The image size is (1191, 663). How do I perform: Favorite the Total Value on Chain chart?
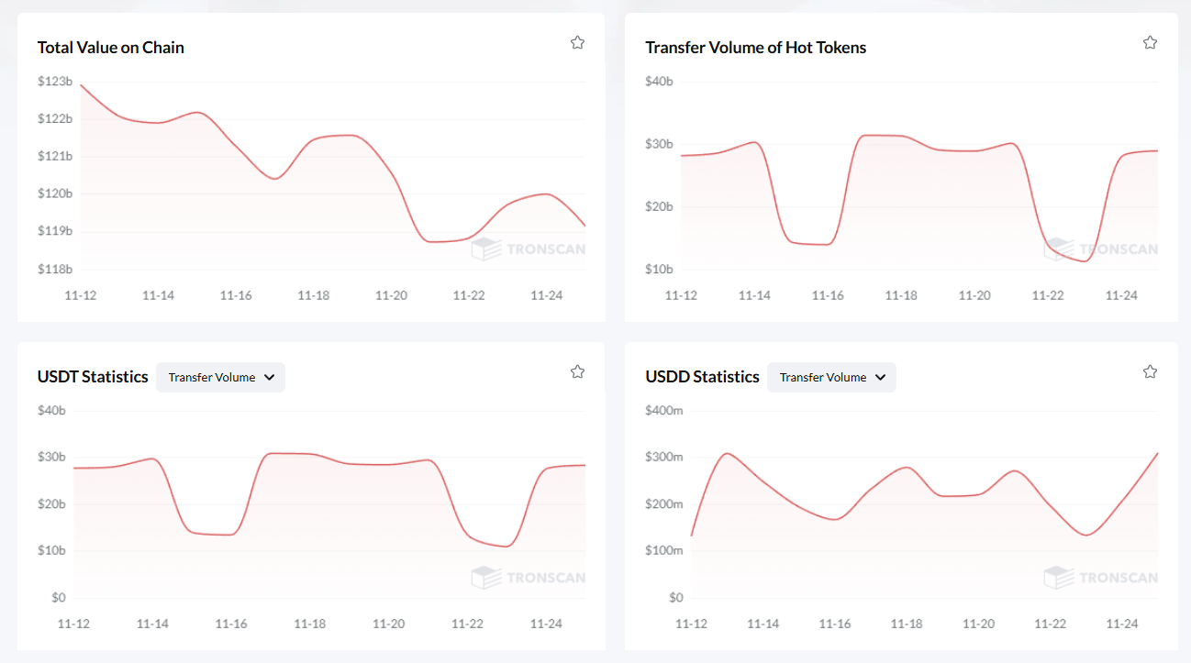[577, 42]
